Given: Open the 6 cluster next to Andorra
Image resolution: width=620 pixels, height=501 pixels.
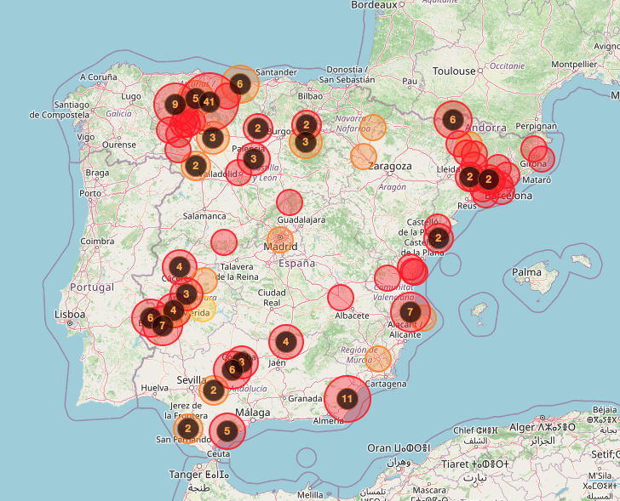Looking at the screenshot, I should coord(453,120).
